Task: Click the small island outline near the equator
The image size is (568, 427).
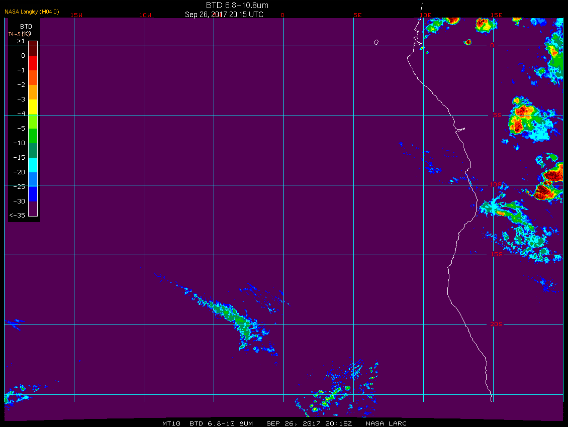Action: [x=376, y=42]
